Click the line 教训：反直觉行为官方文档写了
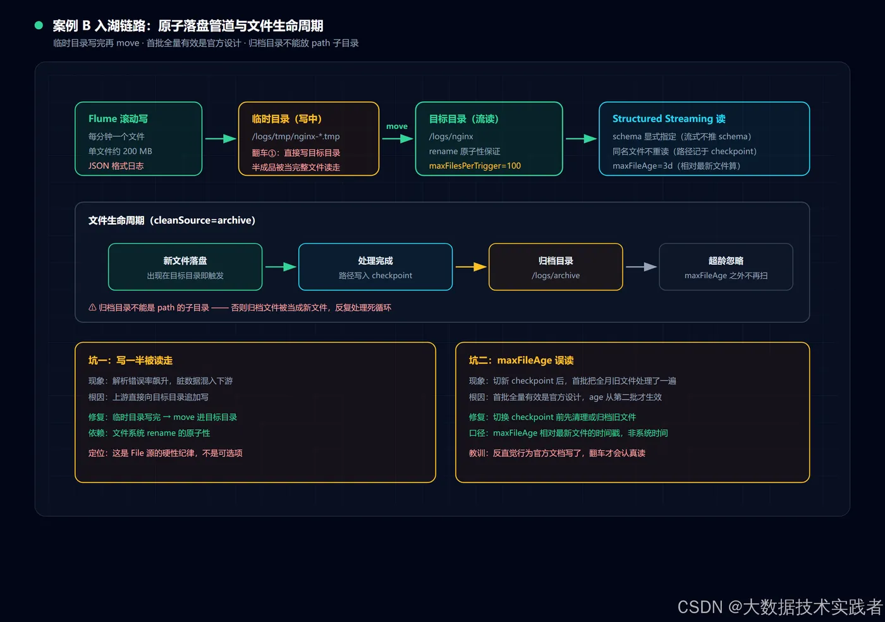 click(x=557, y=453)
